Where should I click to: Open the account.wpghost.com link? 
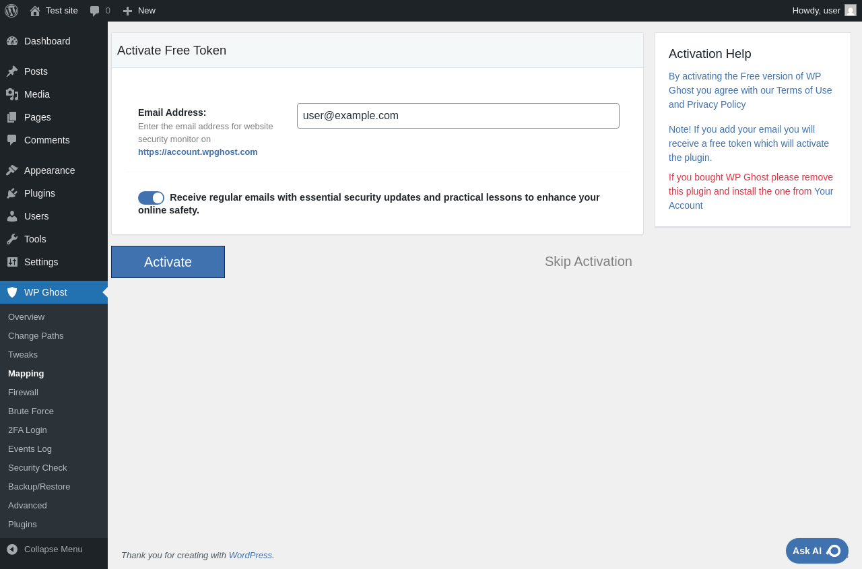(x=197, y=152)
